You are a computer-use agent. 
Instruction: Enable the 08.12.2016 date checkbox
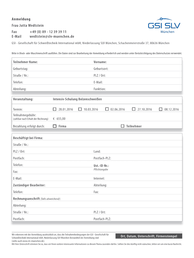(x=161, y=109)
